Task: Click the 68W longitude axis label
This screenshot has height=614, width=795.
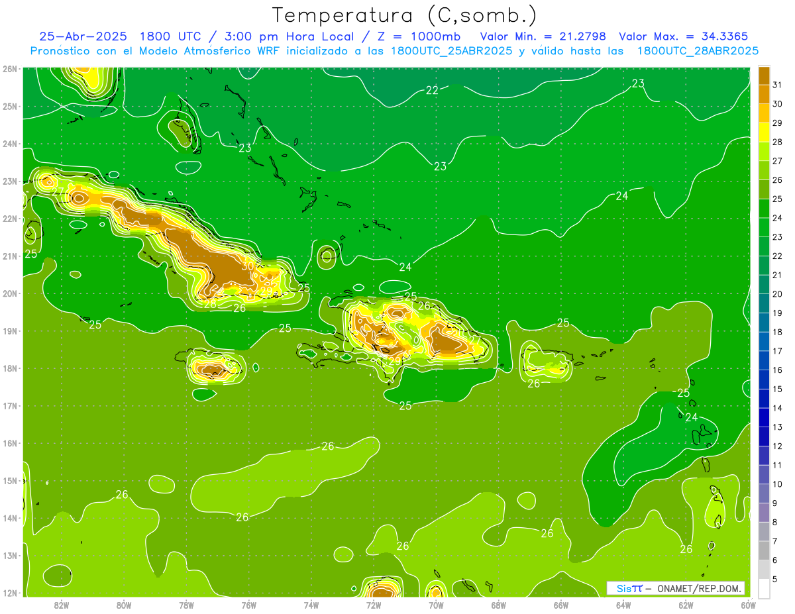Action: coord(499,605)
